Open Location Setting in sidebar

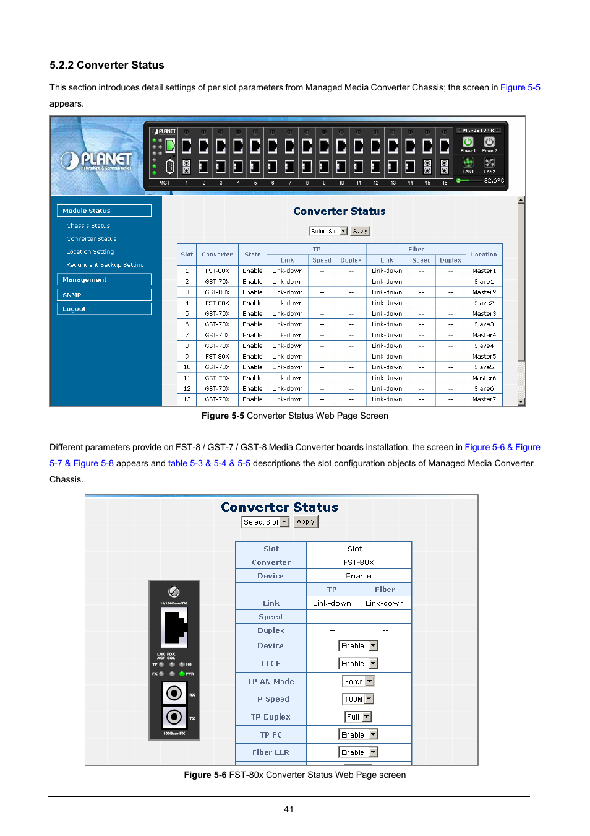point(90,251)
